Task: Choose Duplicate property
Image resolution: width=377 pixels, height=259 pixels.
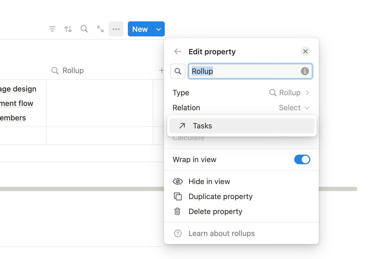Action: click(x=220, y=196)
